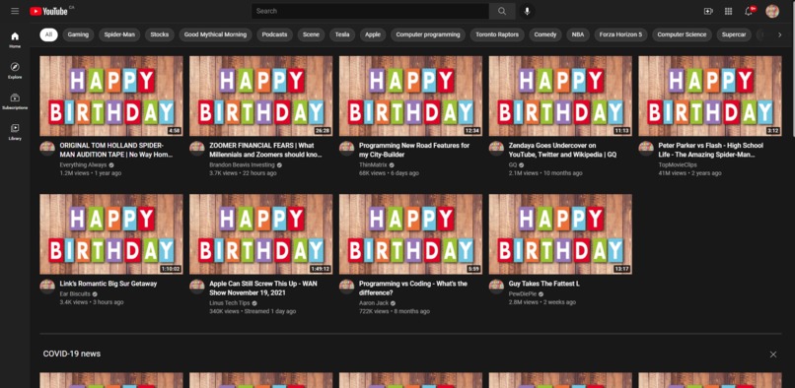
Task: Click Ear Biscuits channel avatar
Action: 47,287
